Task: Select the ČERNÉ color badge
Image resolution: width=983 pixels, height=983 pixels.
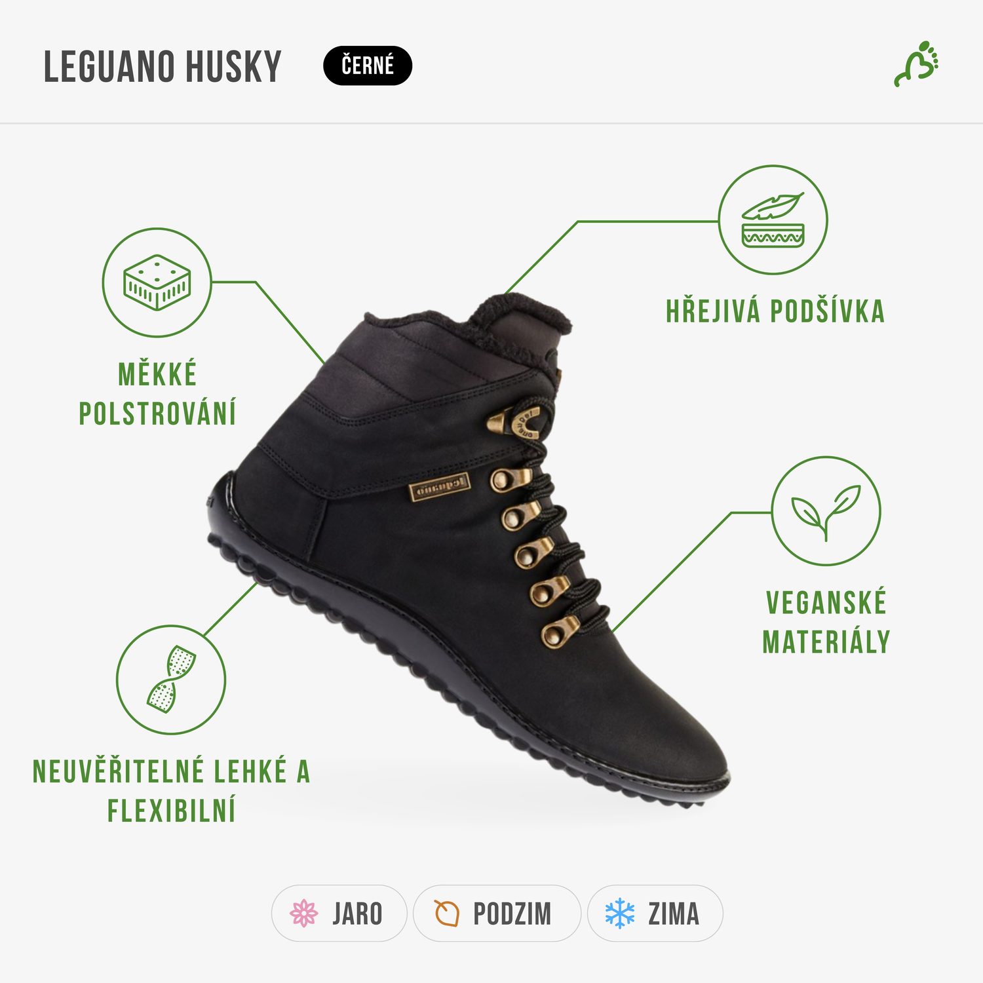Action: [x=368, y=66]
